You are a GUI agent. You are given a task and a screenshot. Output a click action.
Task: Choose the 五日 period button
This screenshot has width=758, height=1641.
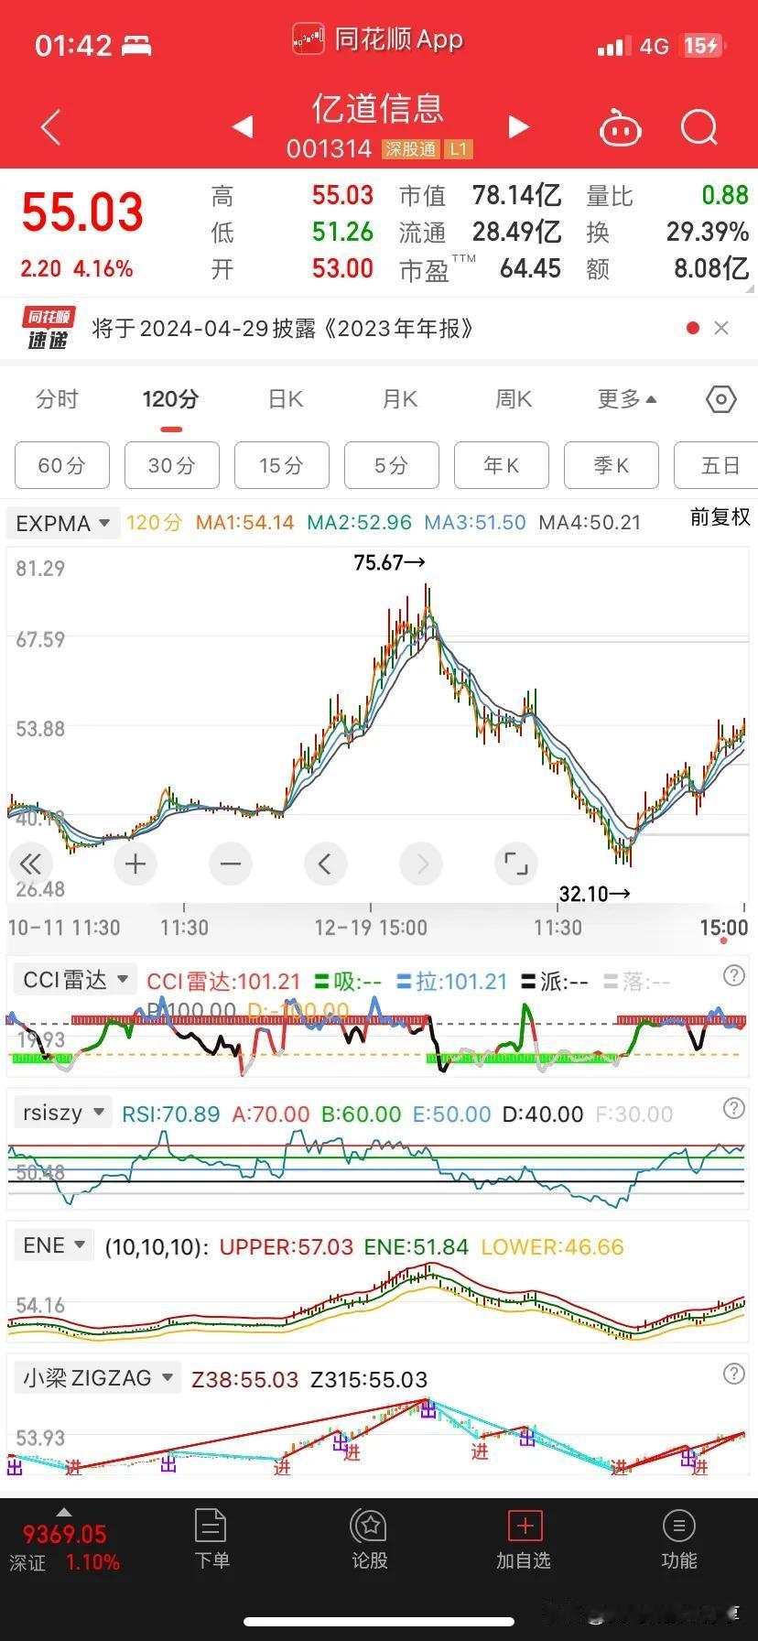716,465
